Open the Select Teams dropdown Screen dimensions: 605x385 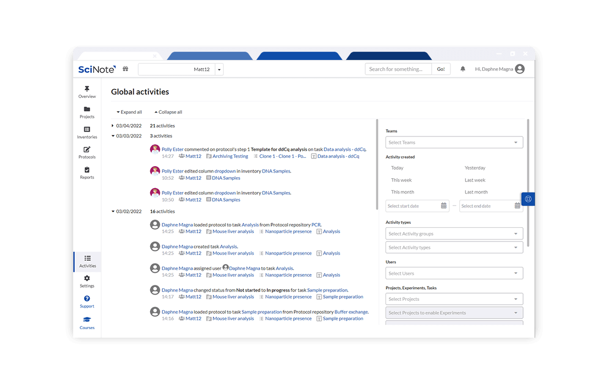454,142
